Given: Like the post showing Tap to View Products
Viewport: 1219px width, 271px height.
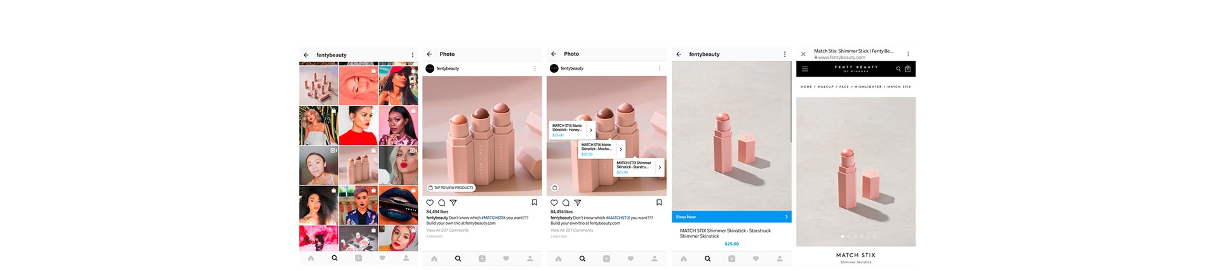Looking at the screenshot, I should 430,203.
